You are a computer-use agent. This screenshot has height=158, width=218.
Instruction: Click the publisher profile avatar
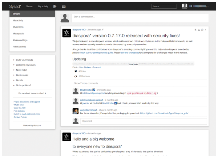point(65,18)
